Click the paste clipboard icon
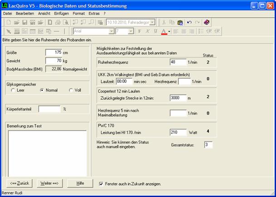 [x=180, y=22]
